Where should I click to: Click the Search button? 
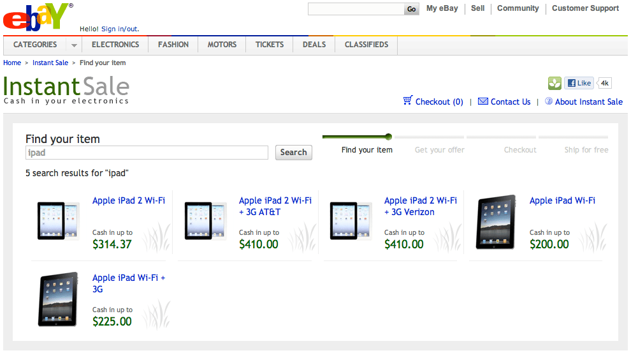tap(293, 153)
